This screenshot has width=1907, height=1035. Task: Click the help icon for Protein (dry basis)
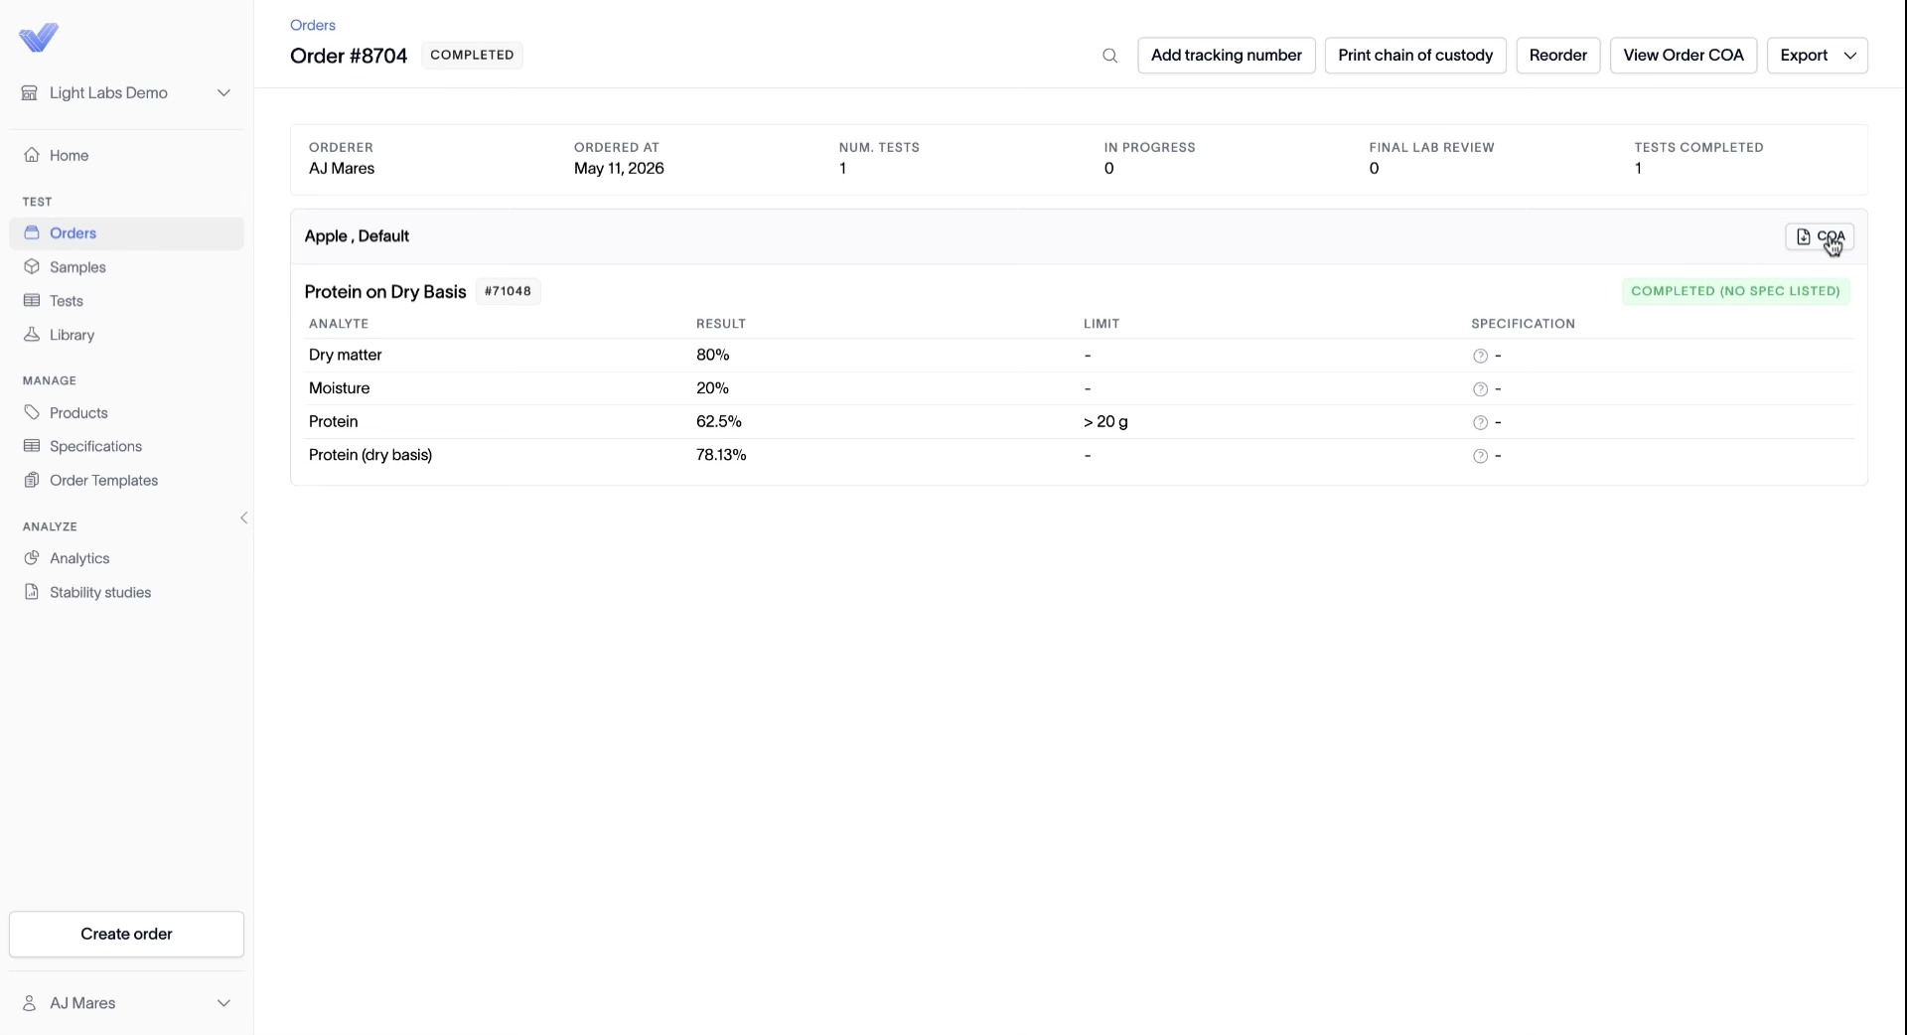tap(1480, 456)
